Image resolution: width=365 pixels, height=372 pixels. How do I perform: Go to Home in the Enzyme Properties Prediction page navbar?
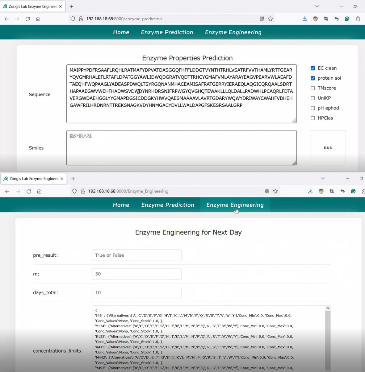[x=121, y=32]
